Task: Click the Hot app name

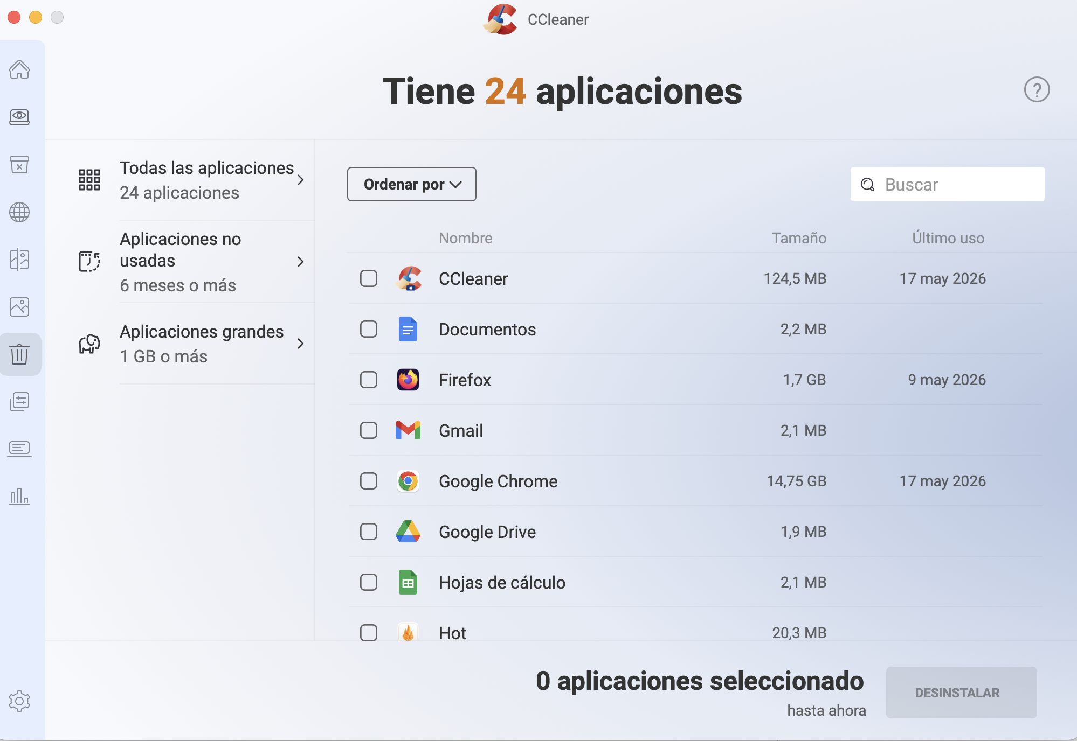Action: point(452,633)
